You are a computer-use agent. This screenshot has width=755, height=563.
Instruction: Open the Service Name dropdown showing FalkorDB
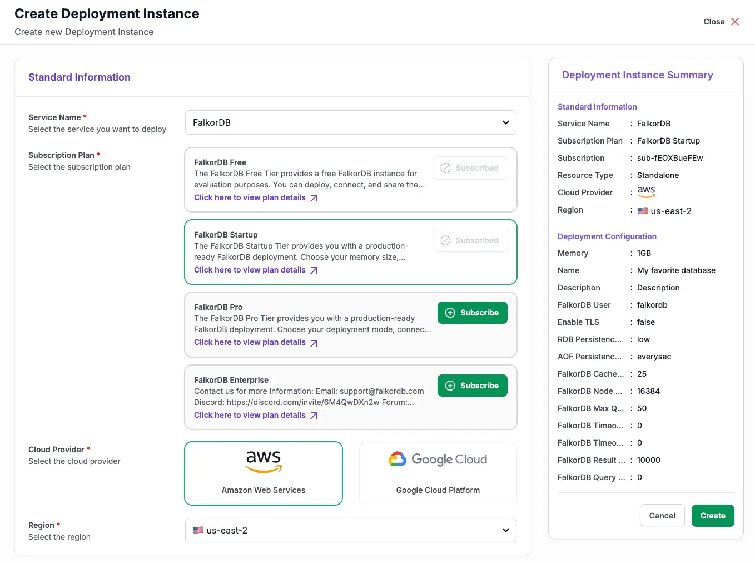351,122
